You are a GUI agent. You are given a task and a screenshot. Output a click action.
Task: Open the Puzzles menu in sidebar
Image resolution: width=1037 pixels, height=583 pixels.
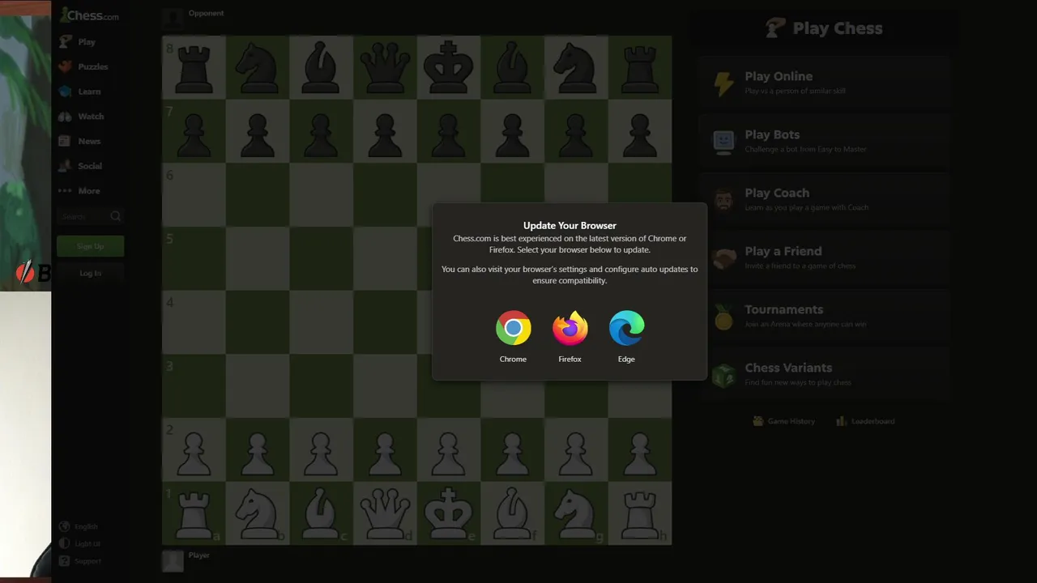(x=83, y=66)
